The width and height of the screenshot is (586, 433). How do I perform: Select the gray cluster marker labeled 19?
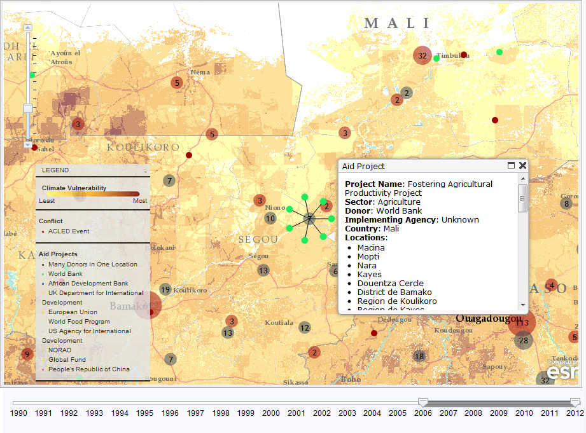click(x=165, y=290)
